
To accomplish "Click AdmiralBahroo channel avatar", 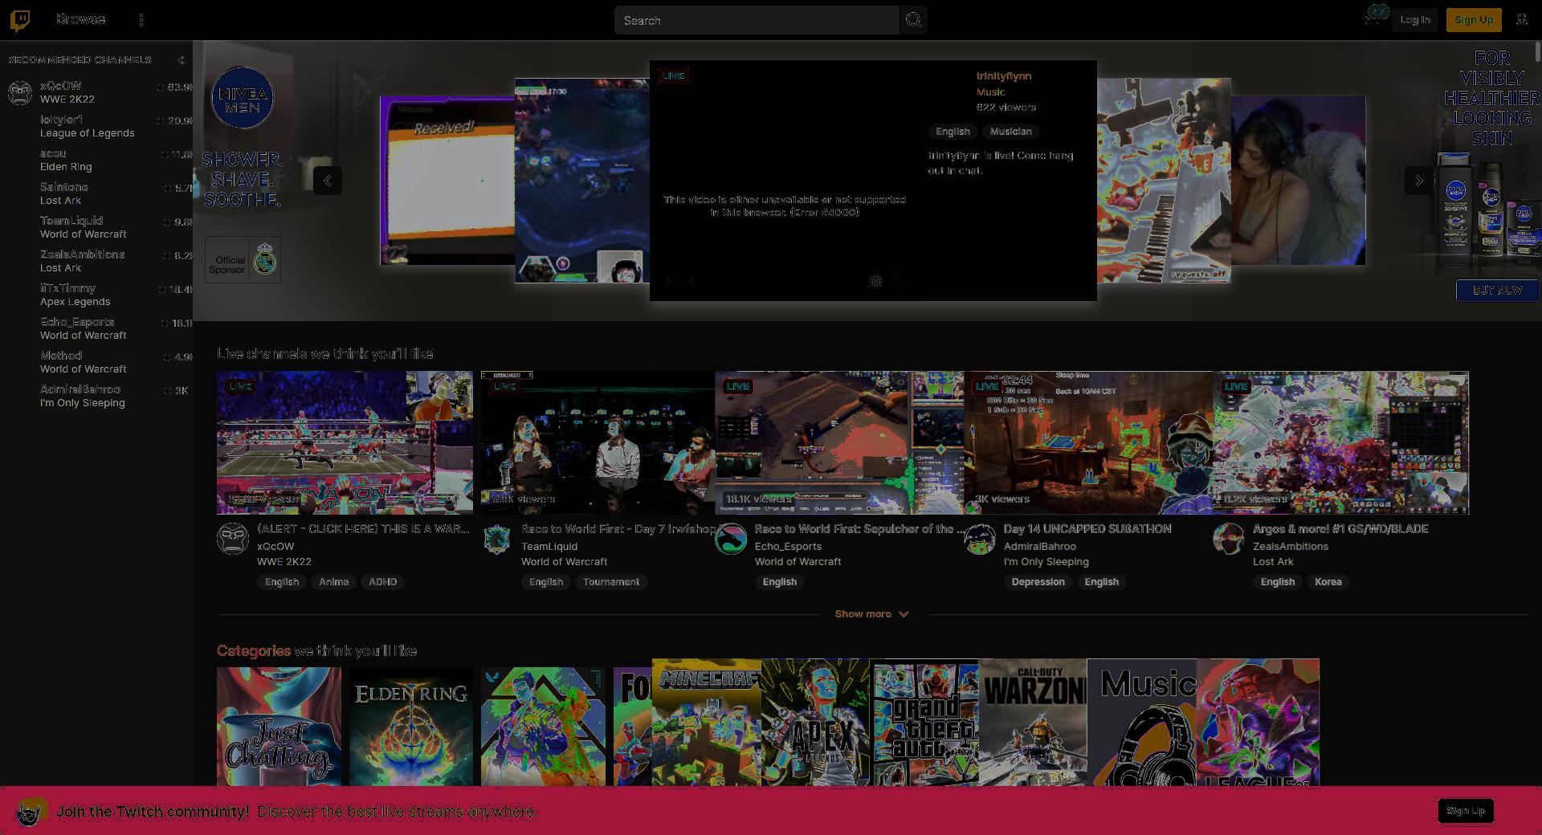I will point(980,539).
